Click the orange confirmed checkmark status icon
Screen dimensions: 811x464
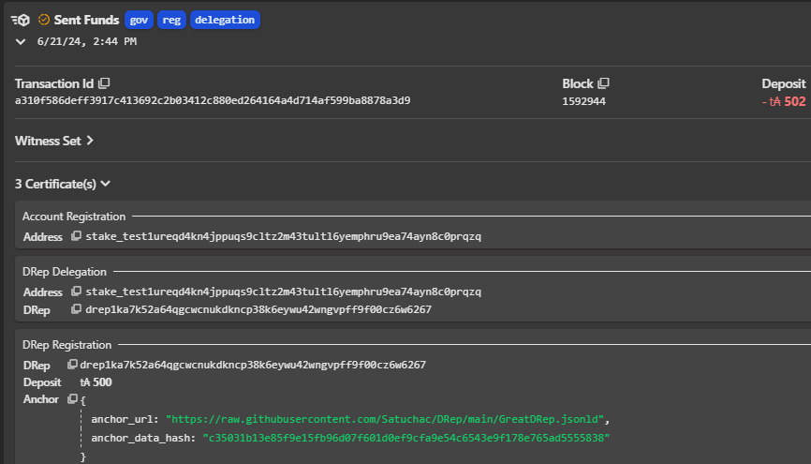pos(44,20)
